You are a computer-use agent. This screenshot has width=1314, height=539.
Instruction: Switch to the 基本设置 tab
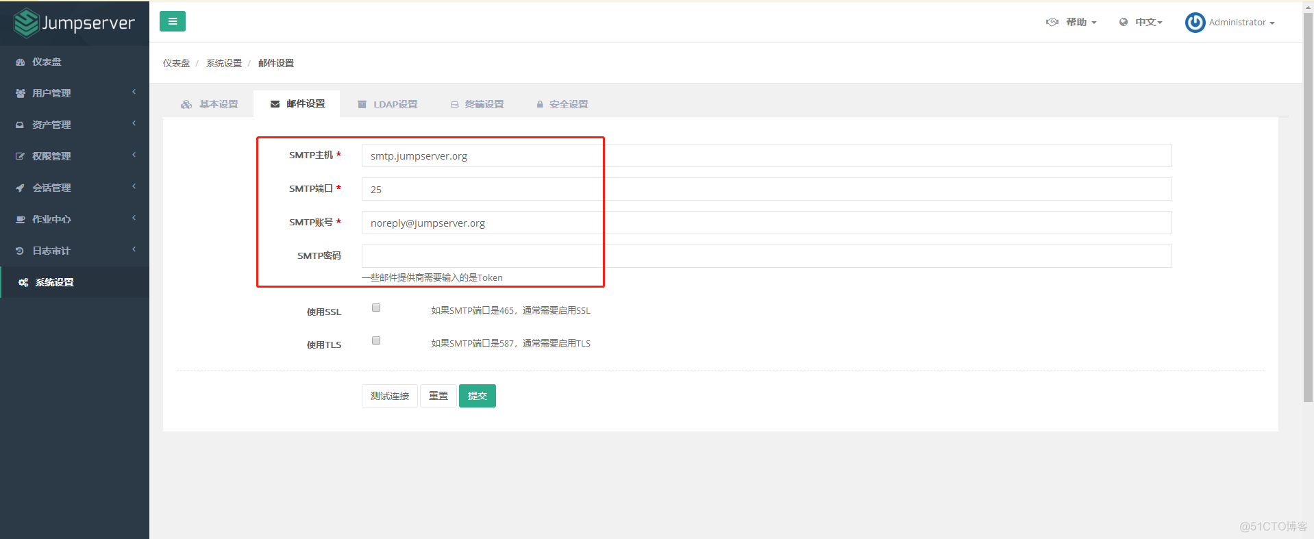[x=210, y=104]
